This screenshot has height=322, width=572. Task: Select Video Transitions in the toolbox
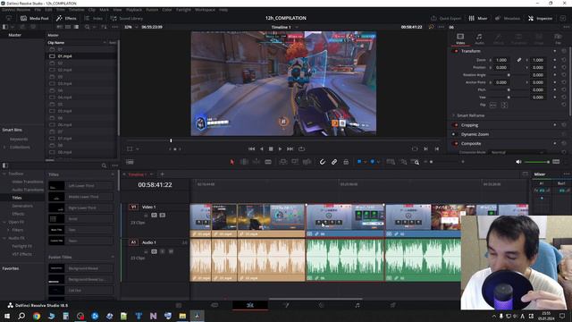(x=28, y=182)
